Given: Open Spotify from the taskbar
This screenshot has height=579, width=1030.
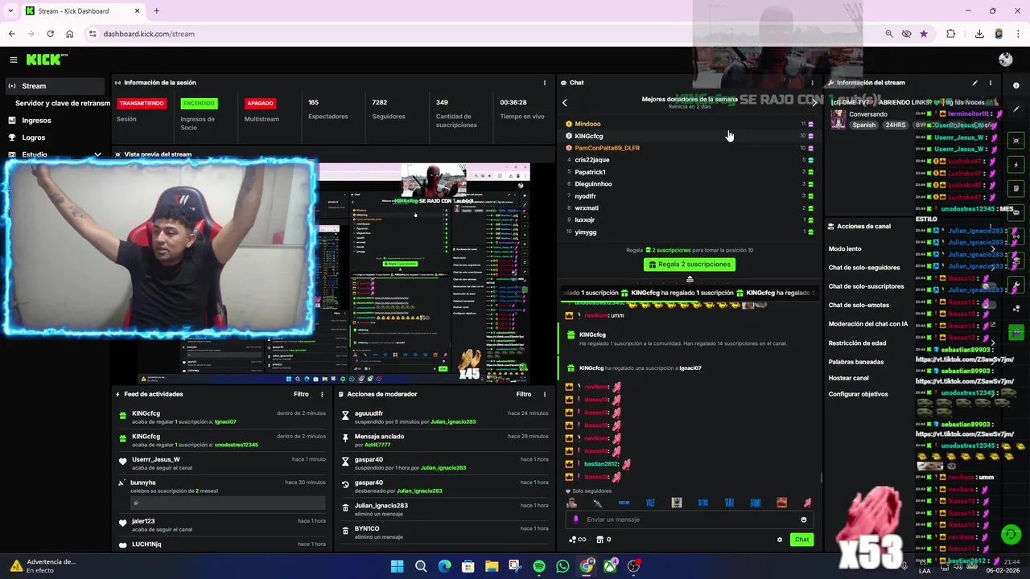Looking at the screenshot, I should pyautogui.click(x=539, y=566).
